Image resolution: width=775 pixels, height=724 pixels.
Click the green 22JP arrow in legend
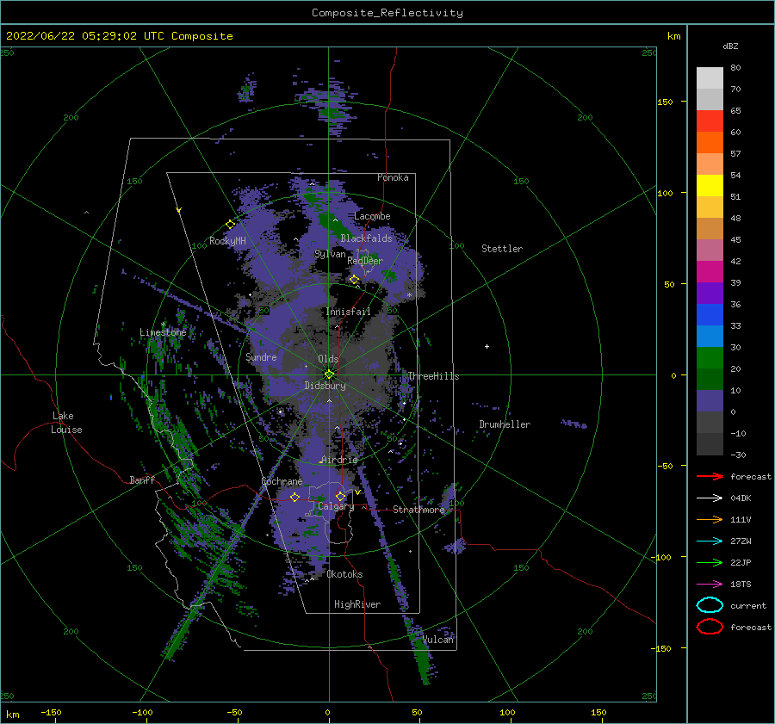(710, 562)
